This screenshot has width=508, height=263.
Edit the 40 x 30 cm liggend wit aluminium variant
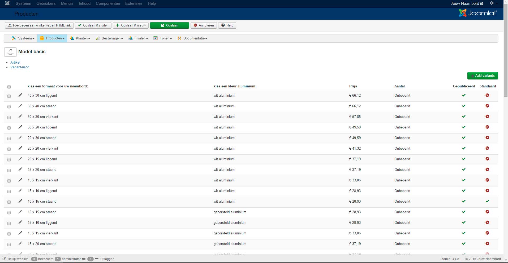click(20, 95)
